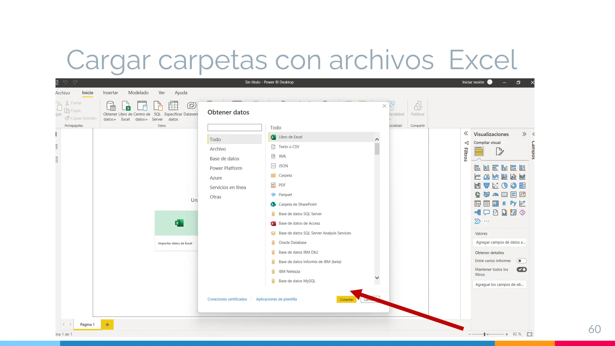The width and height of the screenshot is (615, 346).
Task: Add the R script visual
Action: click(504, 204)
